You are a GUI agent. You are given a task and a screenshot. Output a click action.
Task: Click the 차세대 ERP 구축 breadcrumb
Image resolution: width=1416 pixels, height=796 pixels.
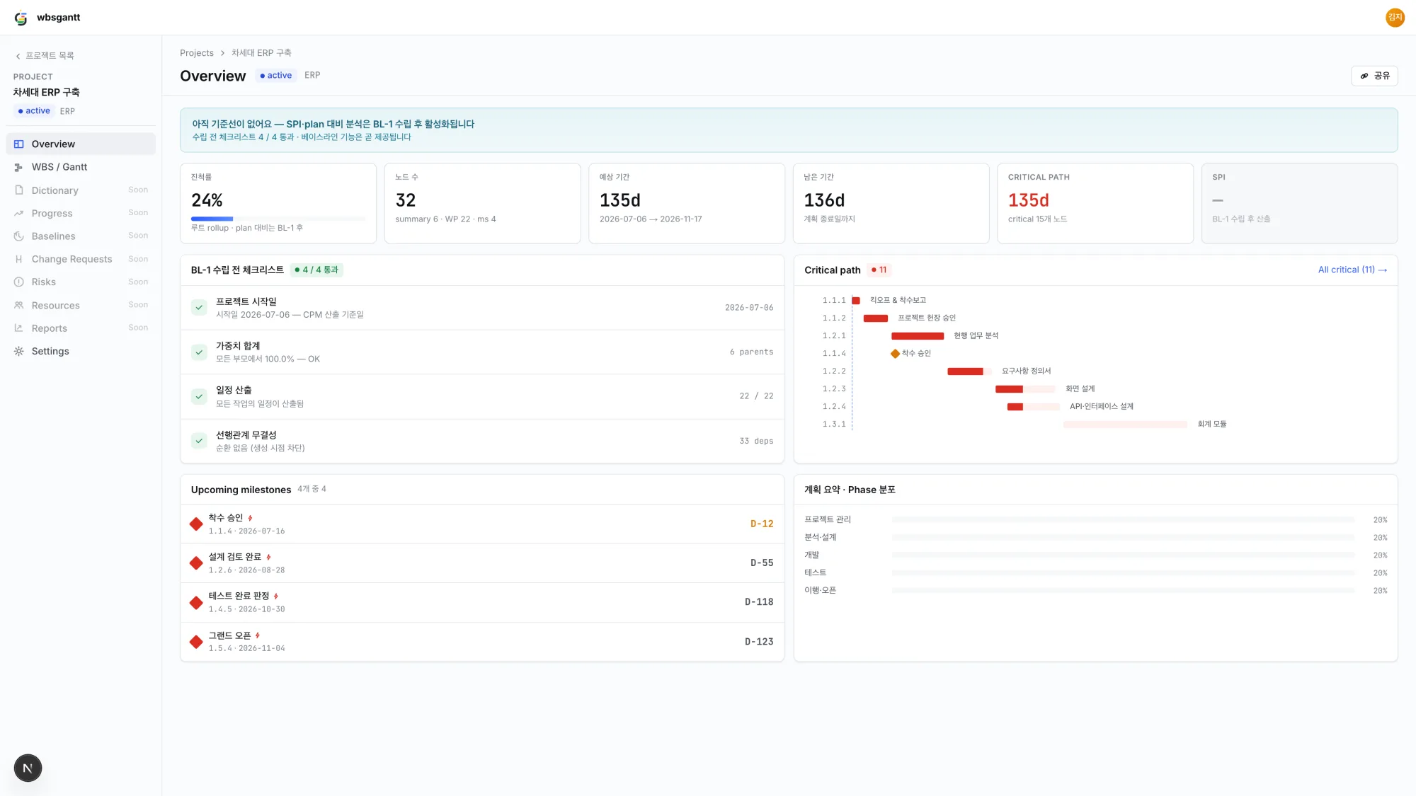pos(261,53)
